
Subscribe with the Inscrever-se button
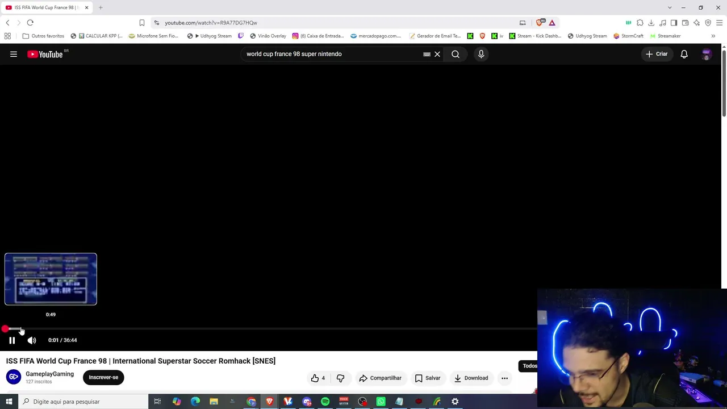103,377
